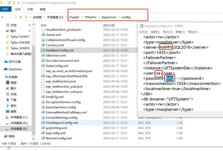Viewport: 223px width, 151px height.
Task: Select 本地磁盘 (E:) in the sidebar
Action: coord(19,129)
